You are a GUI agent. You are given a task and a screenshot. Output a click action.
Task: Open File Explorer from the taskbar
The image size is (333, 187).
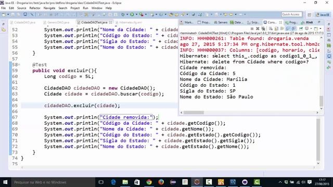[x=125, y=182]
